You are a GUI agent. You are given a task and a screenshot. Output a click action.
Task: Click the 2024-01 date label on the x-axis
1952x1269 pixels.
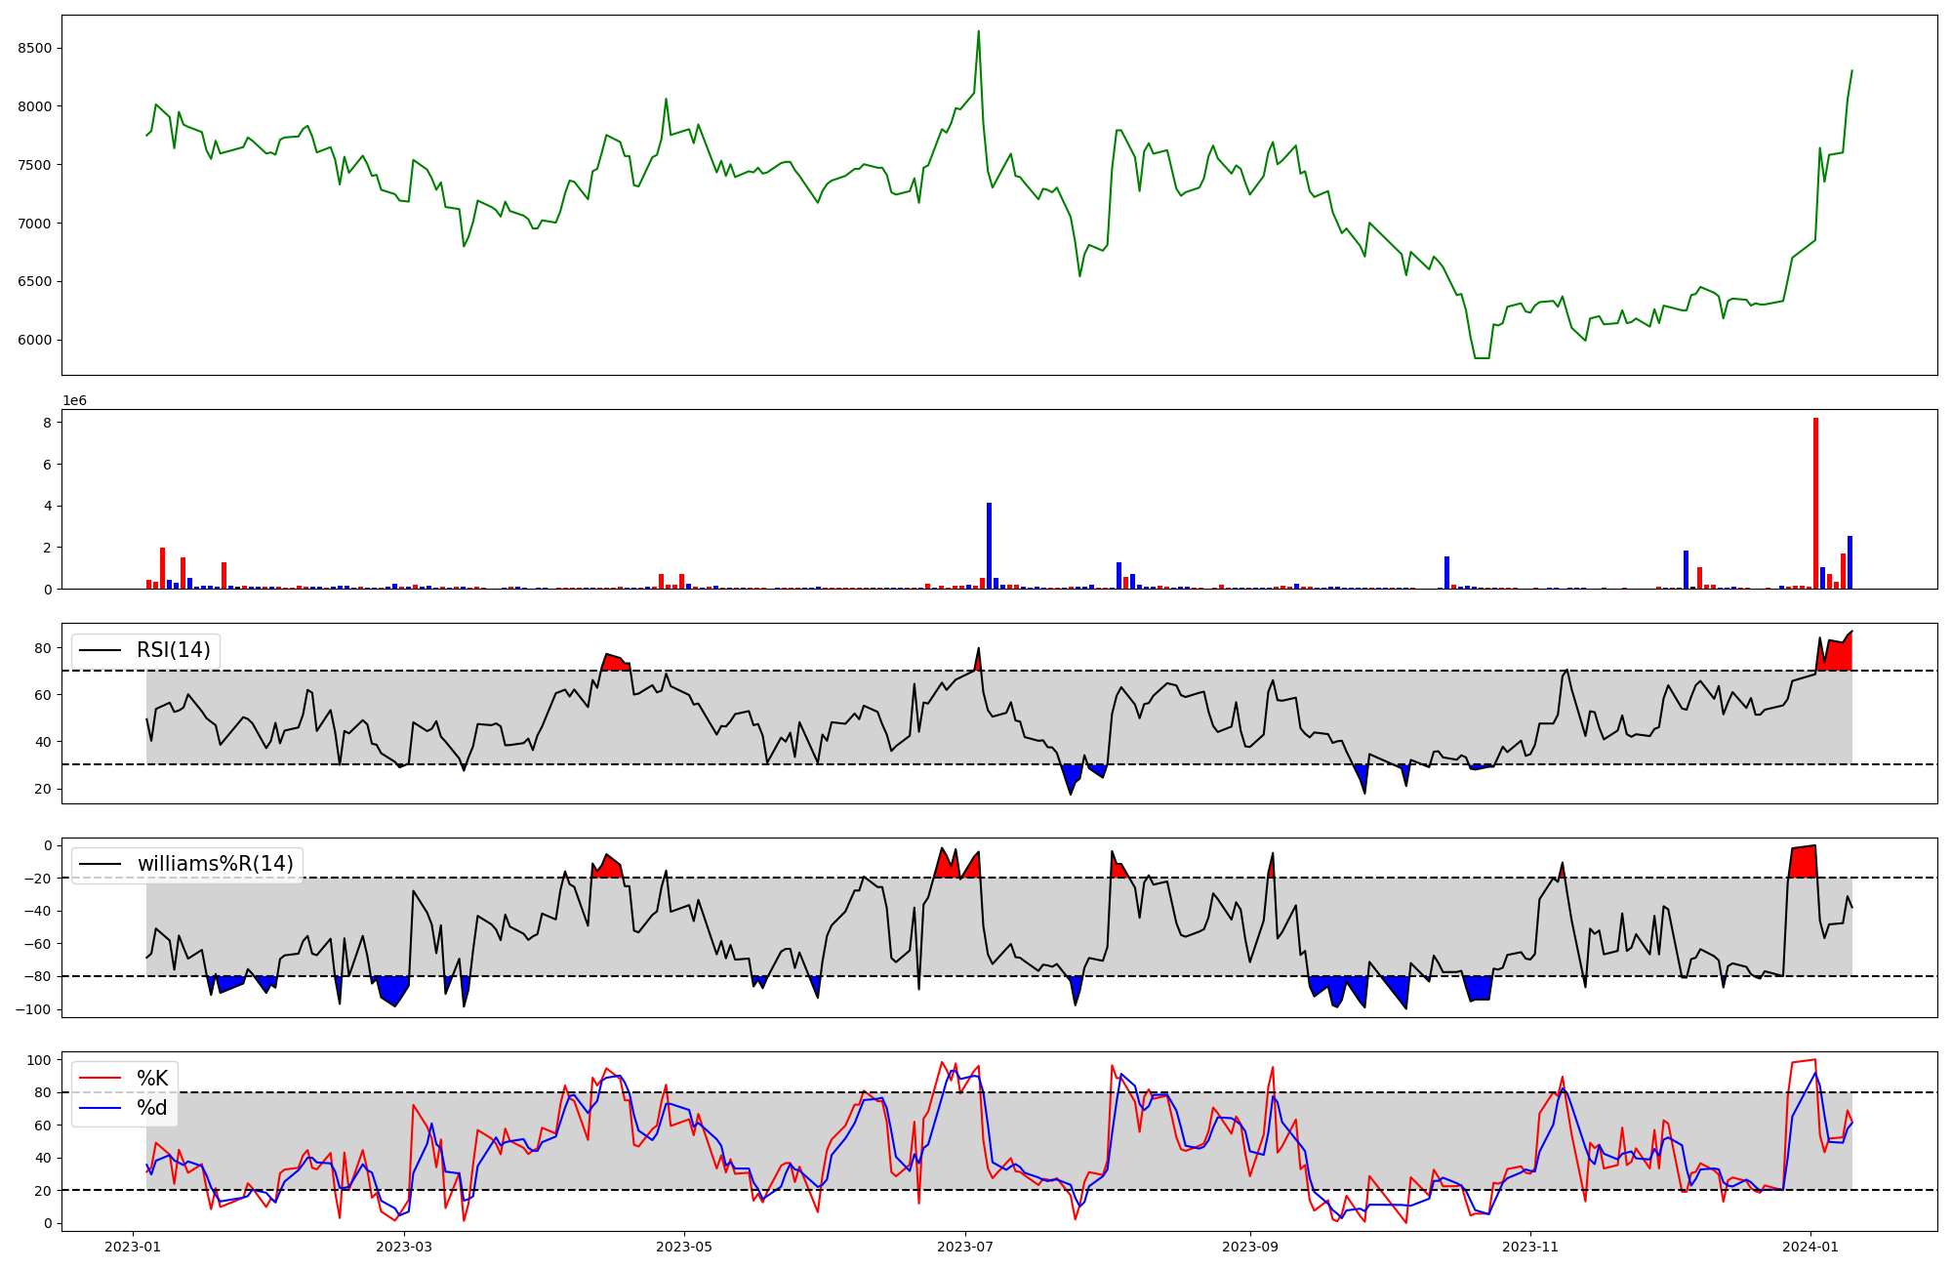click(x=1810, y=1247)
